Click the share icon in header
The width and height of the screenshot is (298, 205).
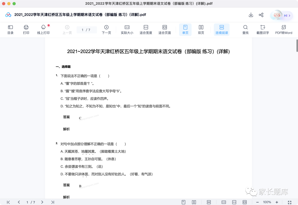tap(261, 15)
